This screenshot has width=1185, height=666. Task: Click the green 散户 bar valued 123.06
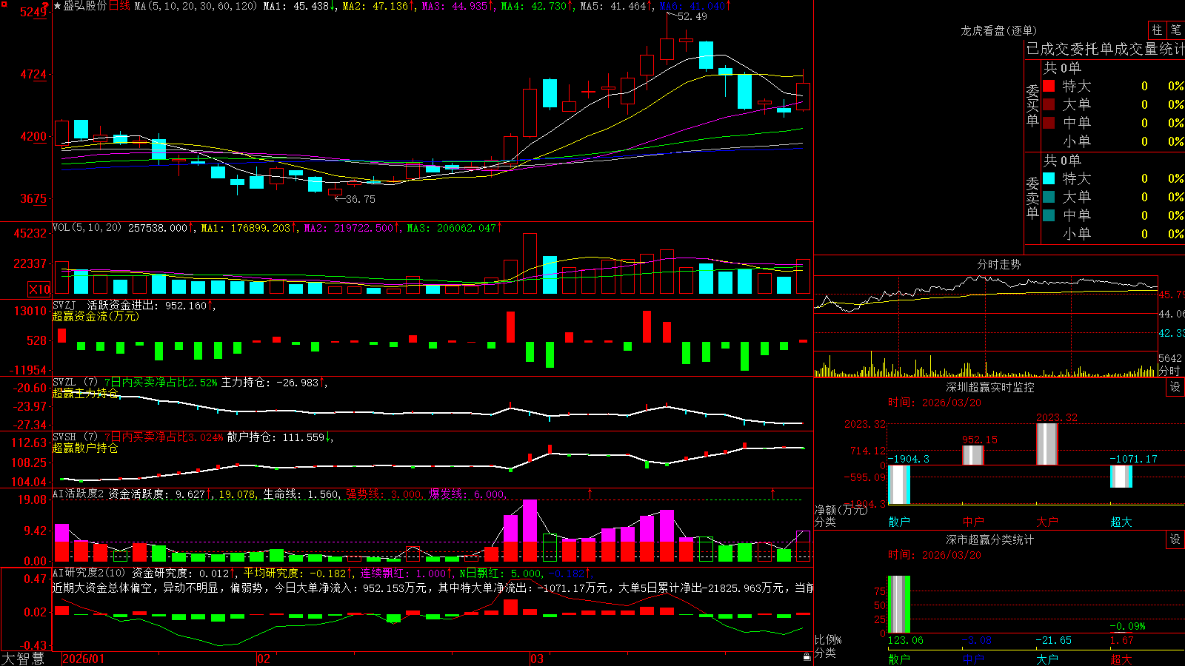coord(899,605)
